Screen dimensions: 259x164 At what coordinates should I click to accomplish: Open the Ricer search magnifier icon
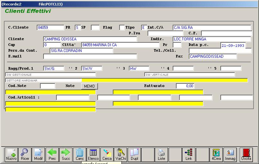coord(25,155)
